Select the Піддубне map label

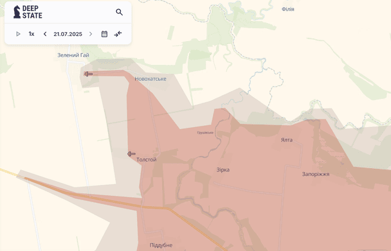point(161,245)
